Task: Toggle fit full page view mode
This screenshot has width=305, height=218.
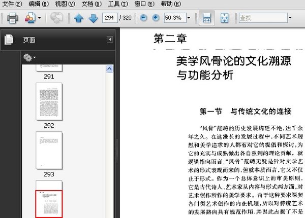Action: pos(224,18)
